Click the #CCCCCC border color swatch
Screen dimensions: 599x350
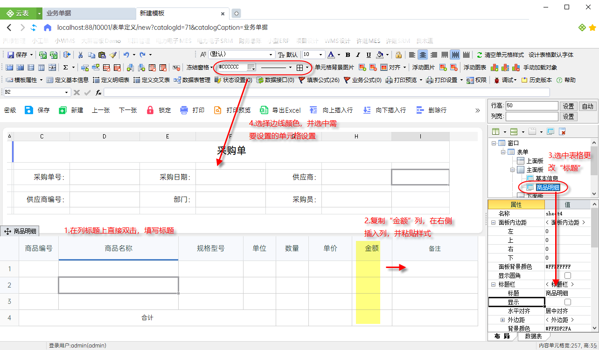click(251, 67)
